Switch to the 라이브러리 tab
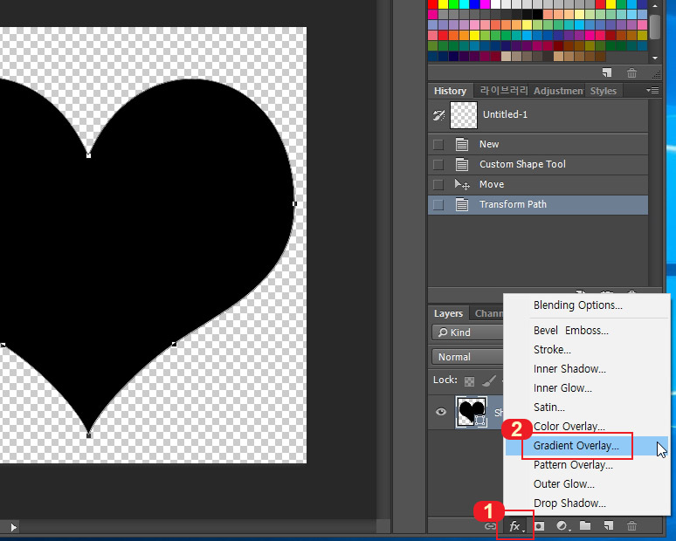Viewport: 676px width, 541px height. (504, 91)
